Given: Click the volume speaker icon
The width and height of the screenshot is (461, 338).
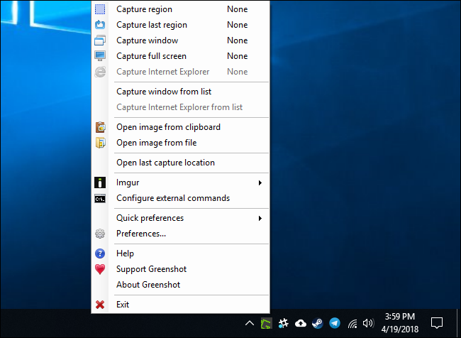Looking at the screenshot, I should click(x=367, y=323).
